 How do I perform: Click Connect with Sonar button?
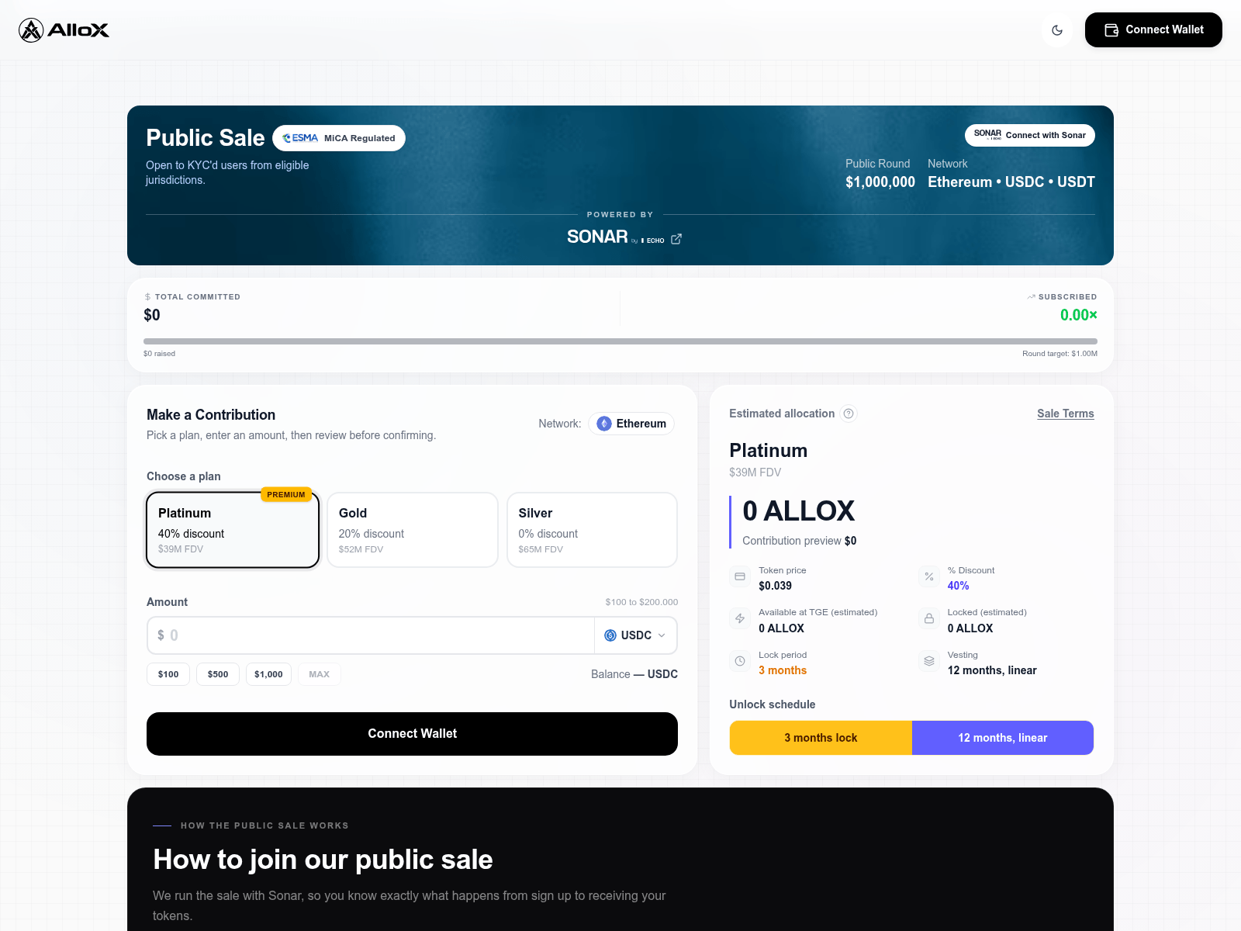click(1030, 135)
